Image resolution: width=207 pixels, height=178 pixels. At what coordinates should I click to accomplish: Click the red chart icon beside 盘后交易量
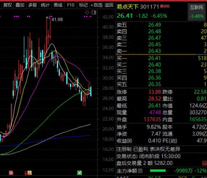tap(204, 163)
